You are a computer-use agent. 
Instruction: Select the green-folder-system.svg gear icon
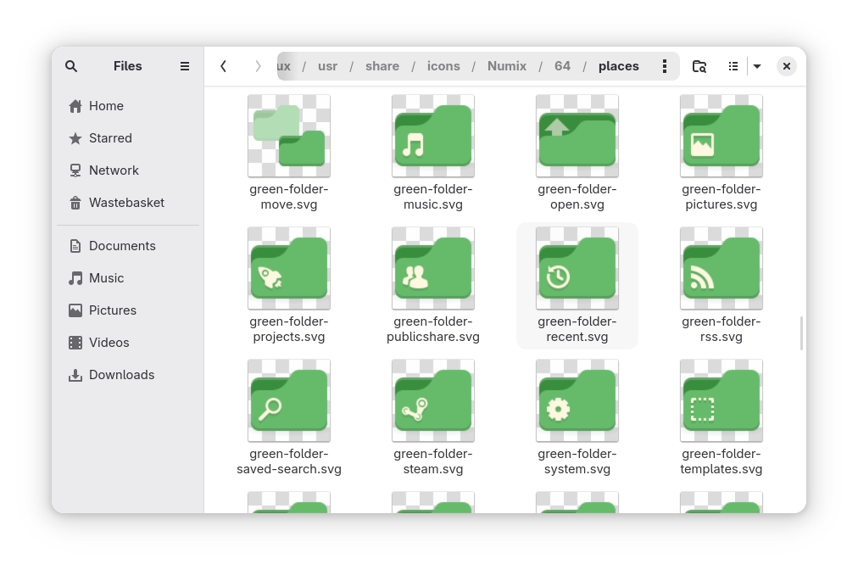(577, 401)
